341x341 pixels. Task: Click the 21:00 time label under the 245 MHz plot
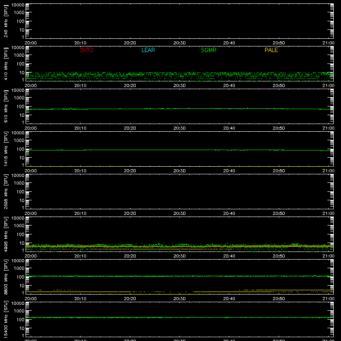point(328,43)
